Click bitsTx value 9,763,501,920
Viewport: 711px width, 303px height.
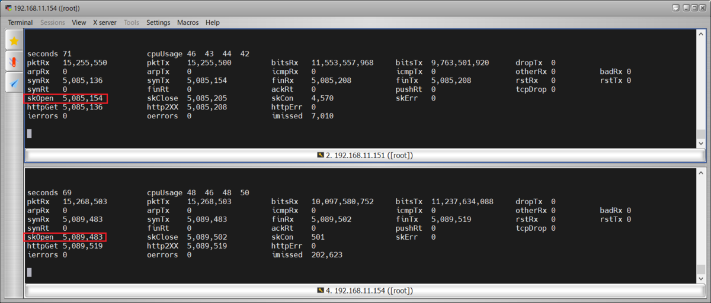(460, 63)
